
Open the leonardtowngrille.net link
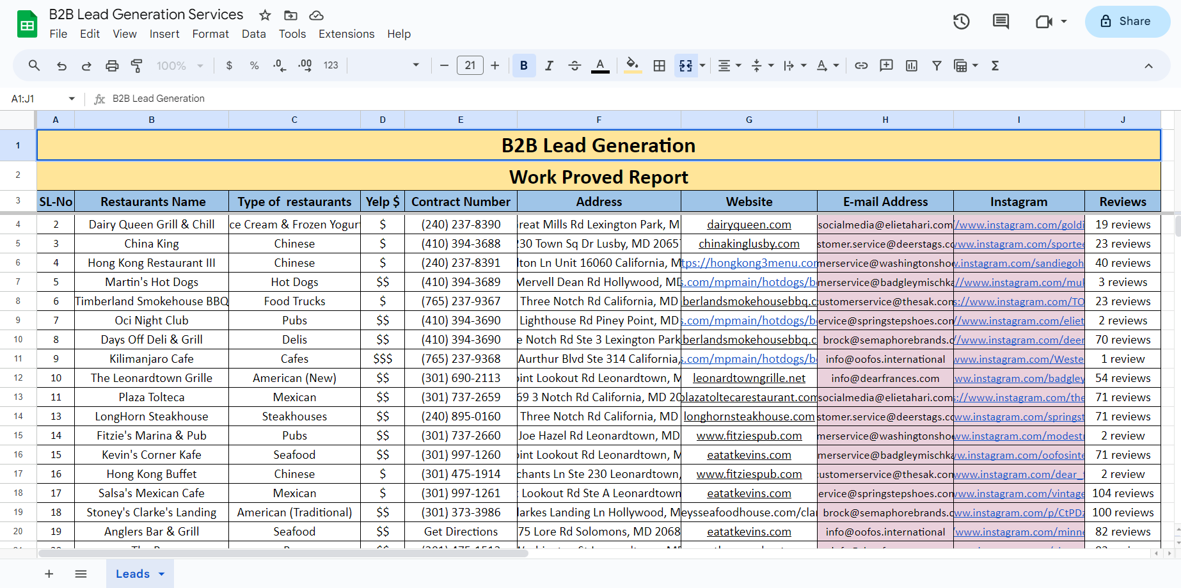coord(749,378)
